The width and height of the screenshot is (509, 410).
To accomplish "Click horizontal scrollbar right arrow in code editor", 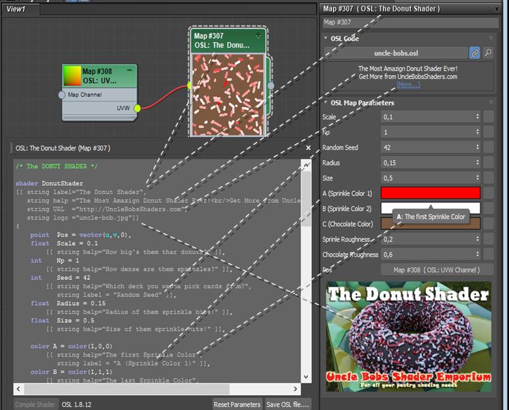I will [x=295, y=389].
